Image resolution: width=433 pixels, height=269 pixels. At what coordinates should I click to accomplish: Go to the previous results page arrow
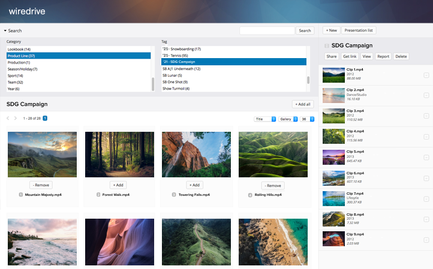click(8, 119)
